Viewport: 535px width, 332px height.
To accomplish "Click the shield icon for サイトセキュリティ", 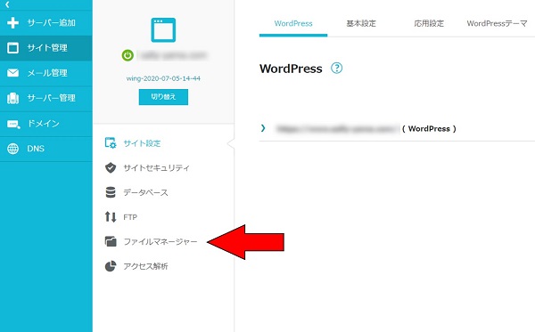I will tap(111, 167).
